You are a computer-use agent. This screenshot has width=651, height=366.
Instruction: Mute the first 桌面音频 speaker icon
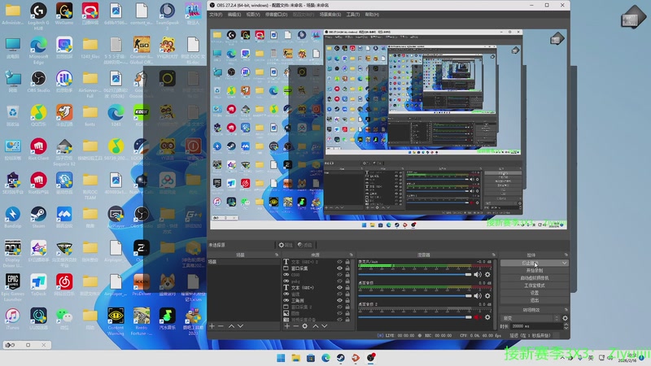click(478, 296)
